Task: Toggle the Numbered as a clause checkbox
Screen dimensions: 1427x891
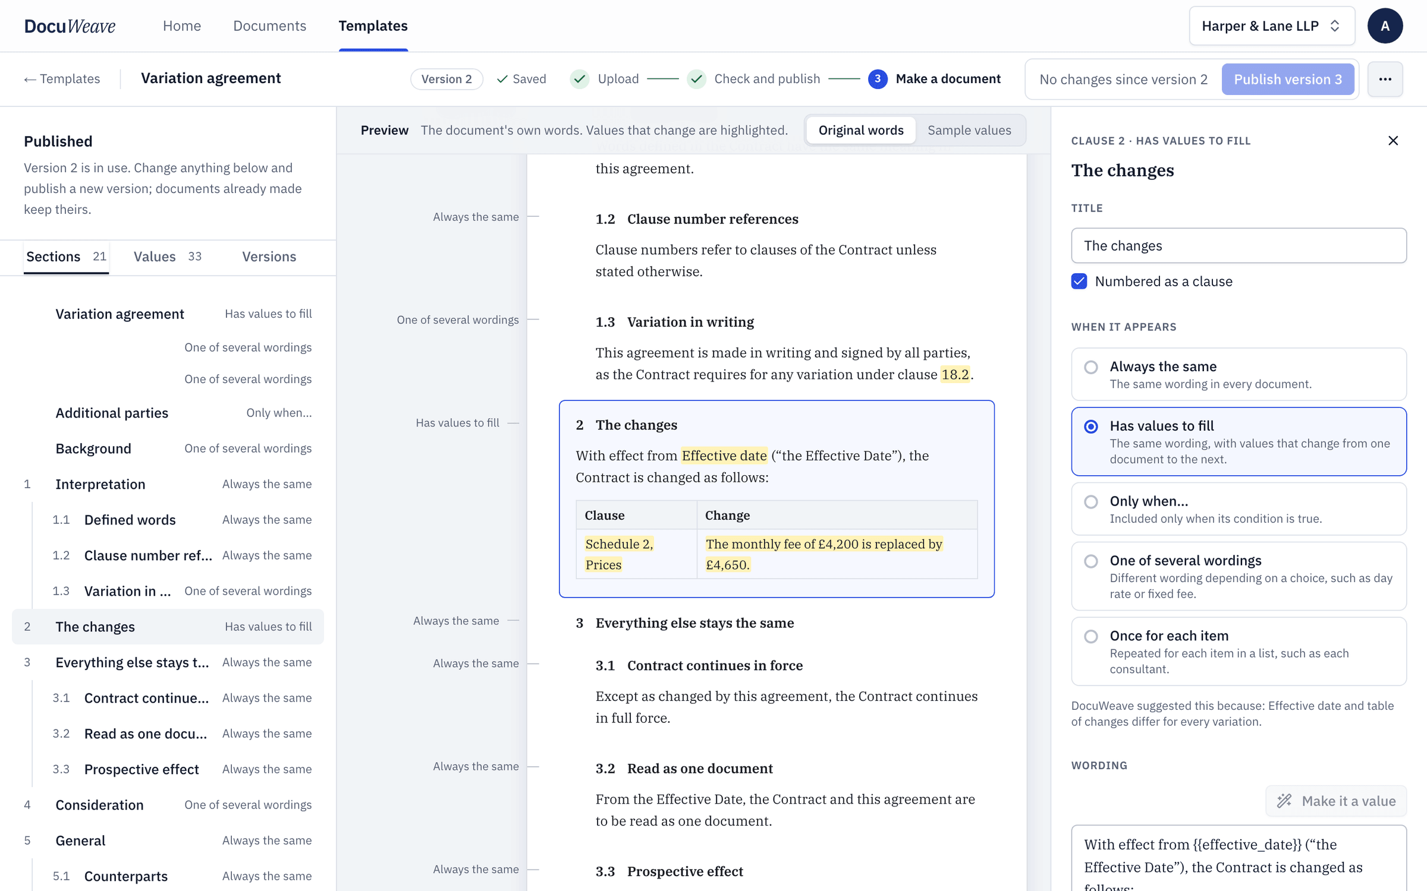Action: (1079, 281)
